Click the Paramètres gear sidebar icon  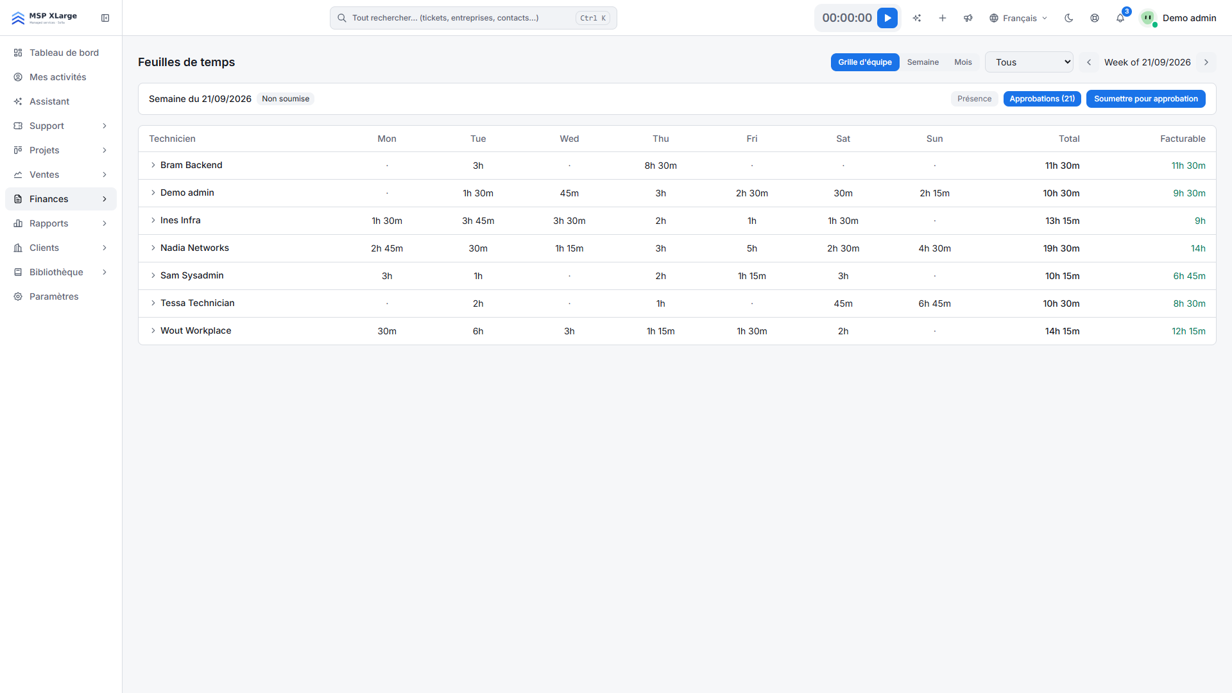18,296
